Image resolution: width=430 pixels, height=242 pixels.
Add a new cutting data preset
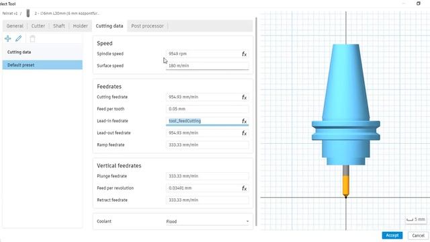point(7,39)
